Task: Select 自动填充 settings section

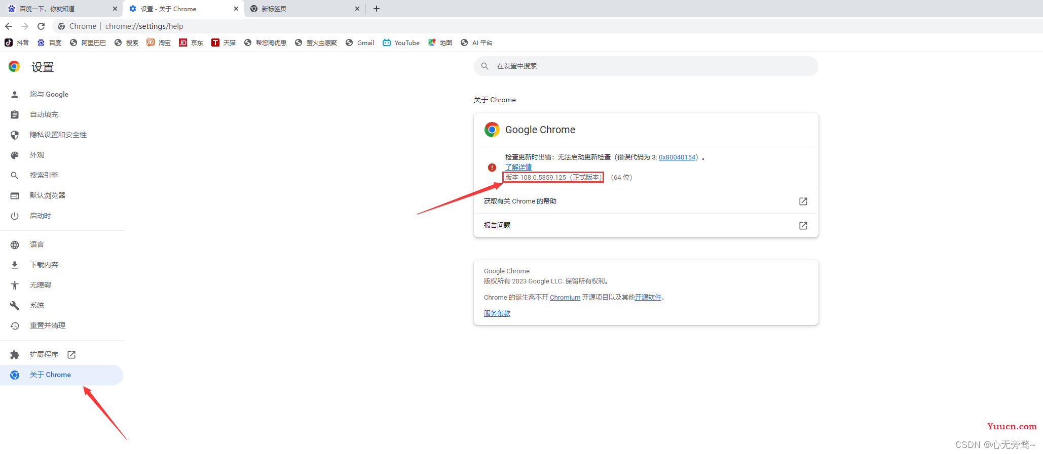Action: (x=44, y=114)
